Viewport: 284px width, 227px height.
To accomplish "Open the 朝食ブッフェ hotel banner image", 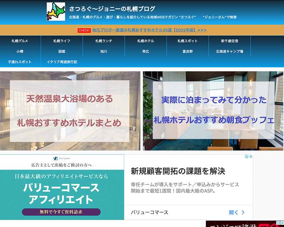I will click(213, 111).
